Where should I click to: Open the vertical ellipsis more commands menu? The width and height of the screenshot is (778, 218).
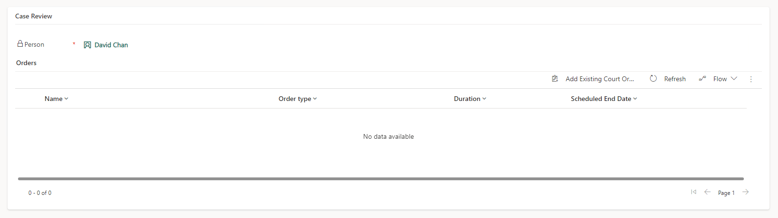(x=751, y=79)
